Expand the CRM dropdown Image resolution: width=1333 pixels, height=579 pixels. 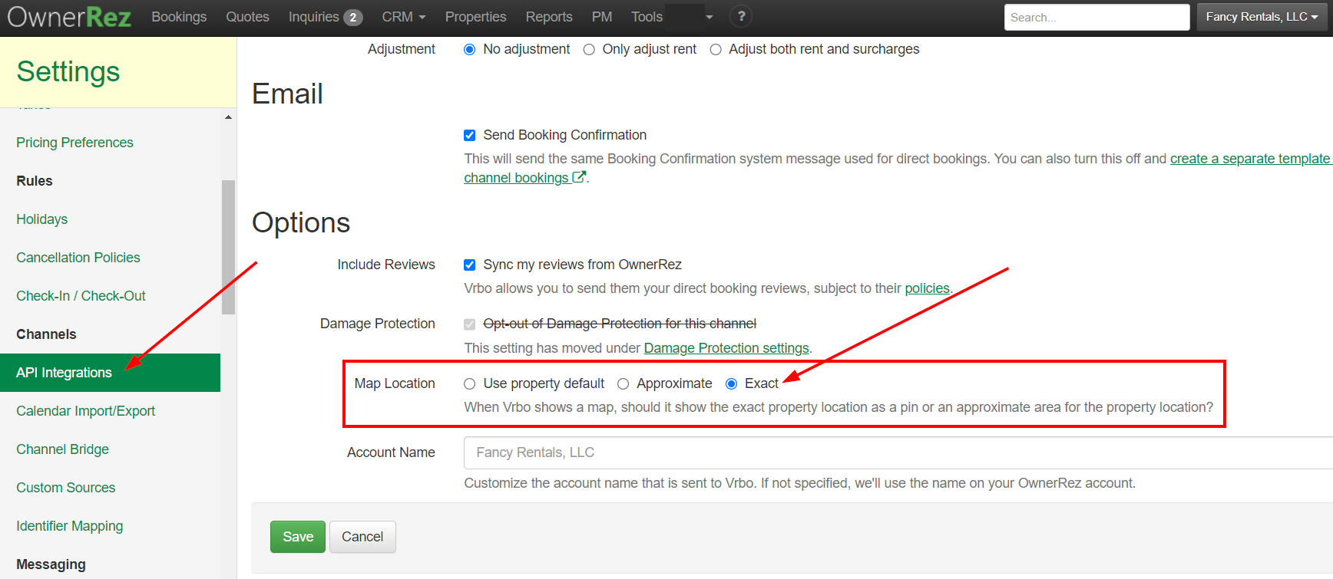[404, 17]
